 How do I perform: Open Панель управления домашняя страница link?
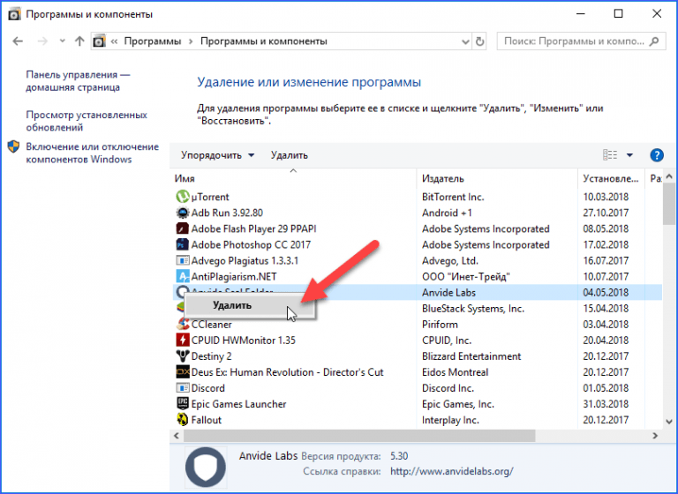(x=78, y=81)
